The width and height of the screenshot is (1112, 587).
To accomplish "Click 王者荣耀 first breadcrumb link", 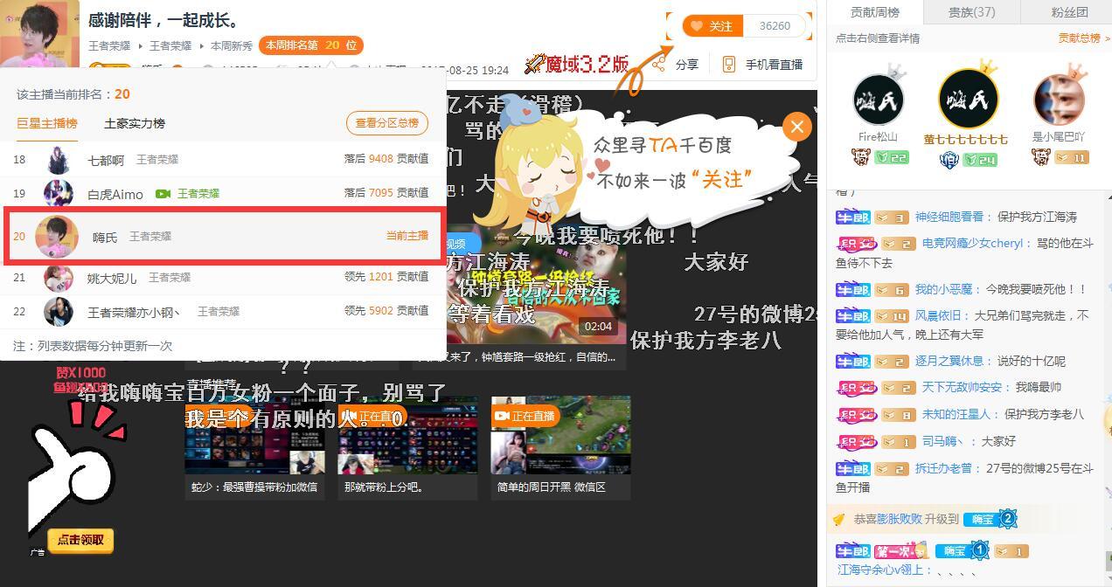I will click(x=109, y=45).
